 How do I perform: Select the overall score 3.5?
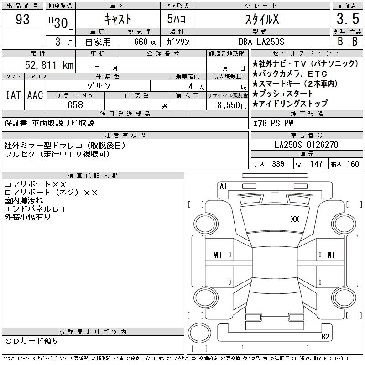tap(347, 20)
